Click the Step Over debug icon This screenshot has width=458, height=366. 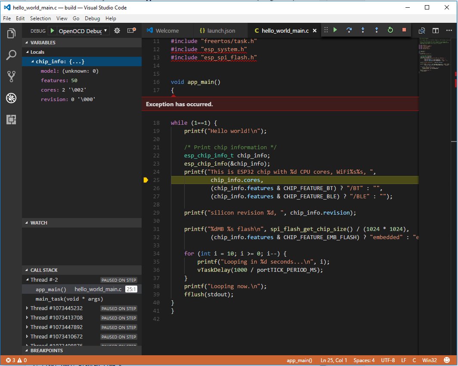pos(349,30)
